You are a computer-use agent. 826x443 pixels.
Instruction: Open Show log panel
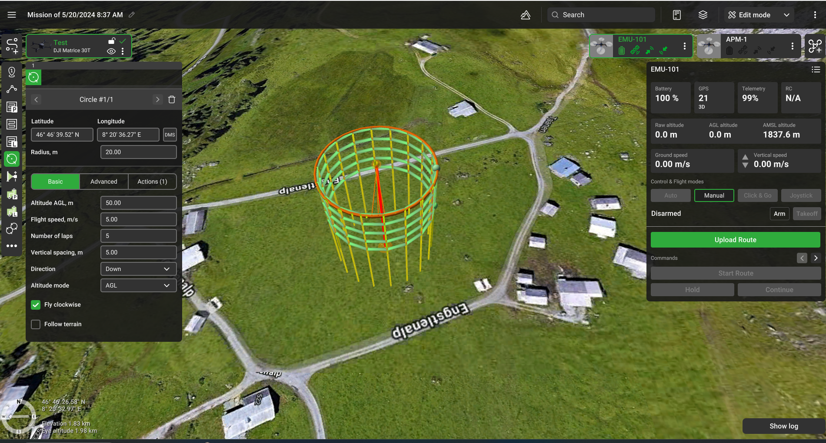tap(784, 426)
